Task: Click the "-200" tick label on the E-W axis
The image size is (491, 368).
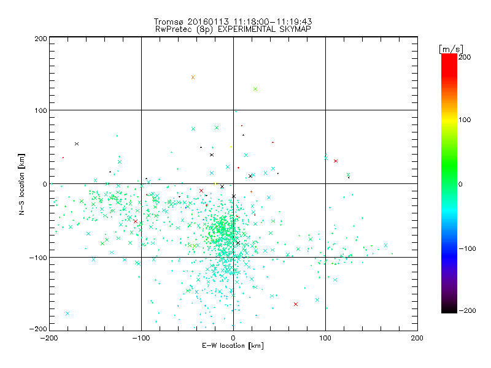Action: [49, 338]
